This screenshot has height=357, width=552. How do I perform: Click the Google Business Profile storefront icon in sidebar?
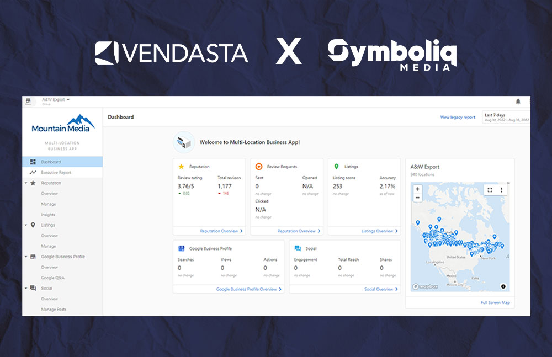[33, 257]
